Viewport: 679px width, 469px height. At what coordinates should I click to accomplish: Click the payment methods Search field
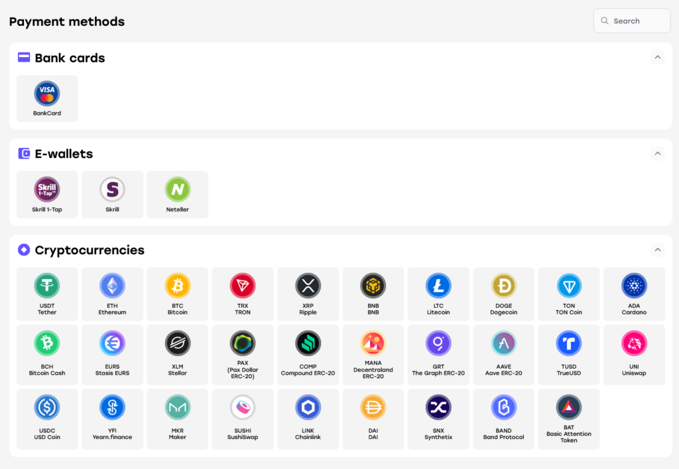pos(632,21)
